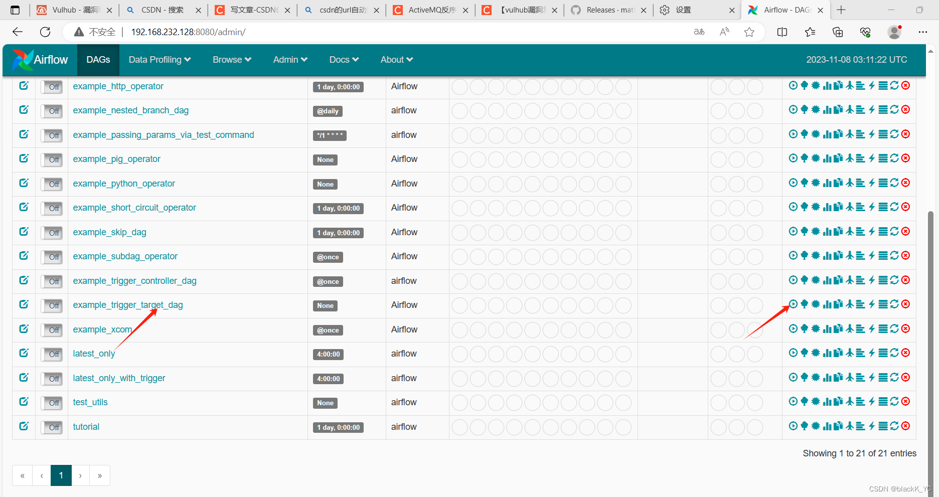Expand the Data Profiling menu
939x497 pixels.
[159, 59]
